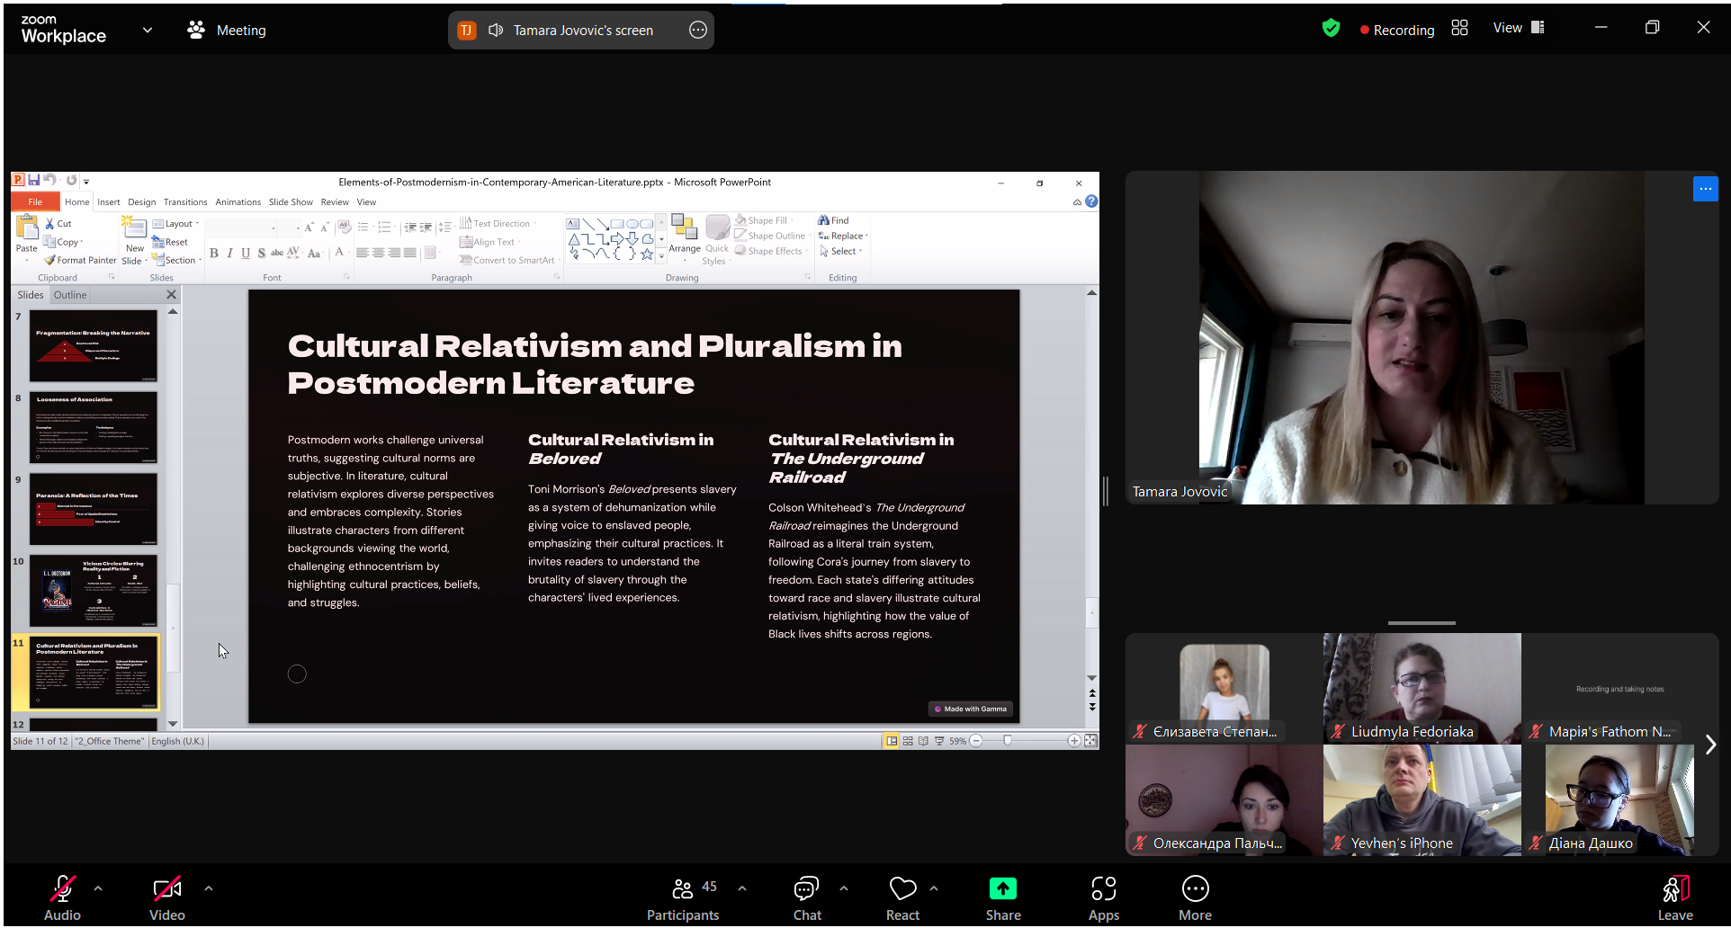Align text center in Paragraph group
The image size is (1731, 928).
(379, 254)
